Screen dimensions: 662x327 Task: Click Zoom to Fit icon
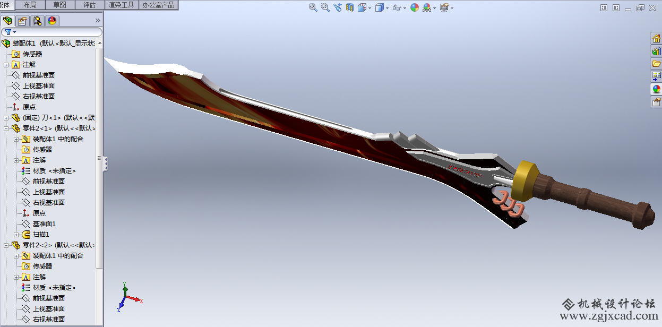click(x=313, y=7)
